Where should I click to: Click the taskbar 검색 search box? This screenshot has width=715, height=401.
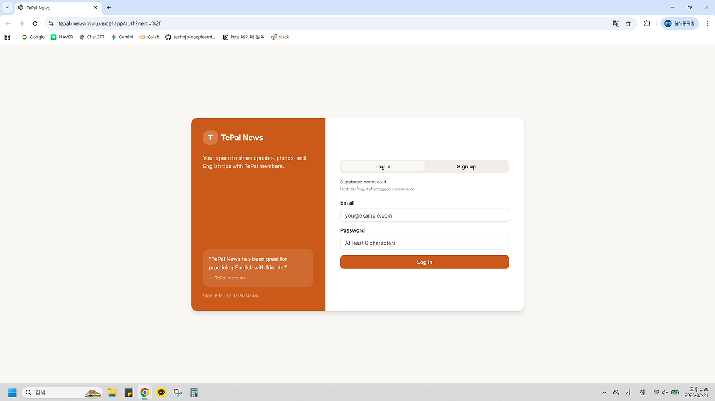tap(62, 393)
